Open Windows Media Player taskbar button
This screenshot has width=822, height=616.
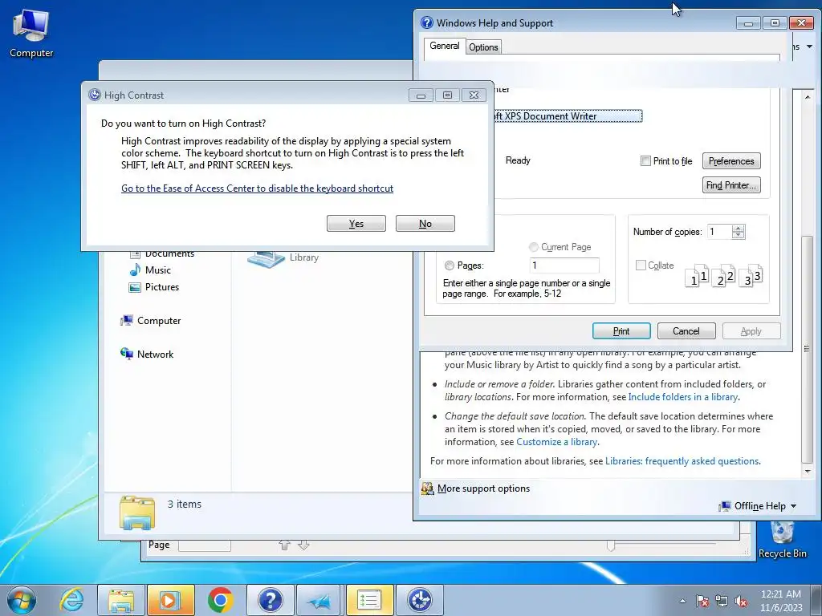170,600
